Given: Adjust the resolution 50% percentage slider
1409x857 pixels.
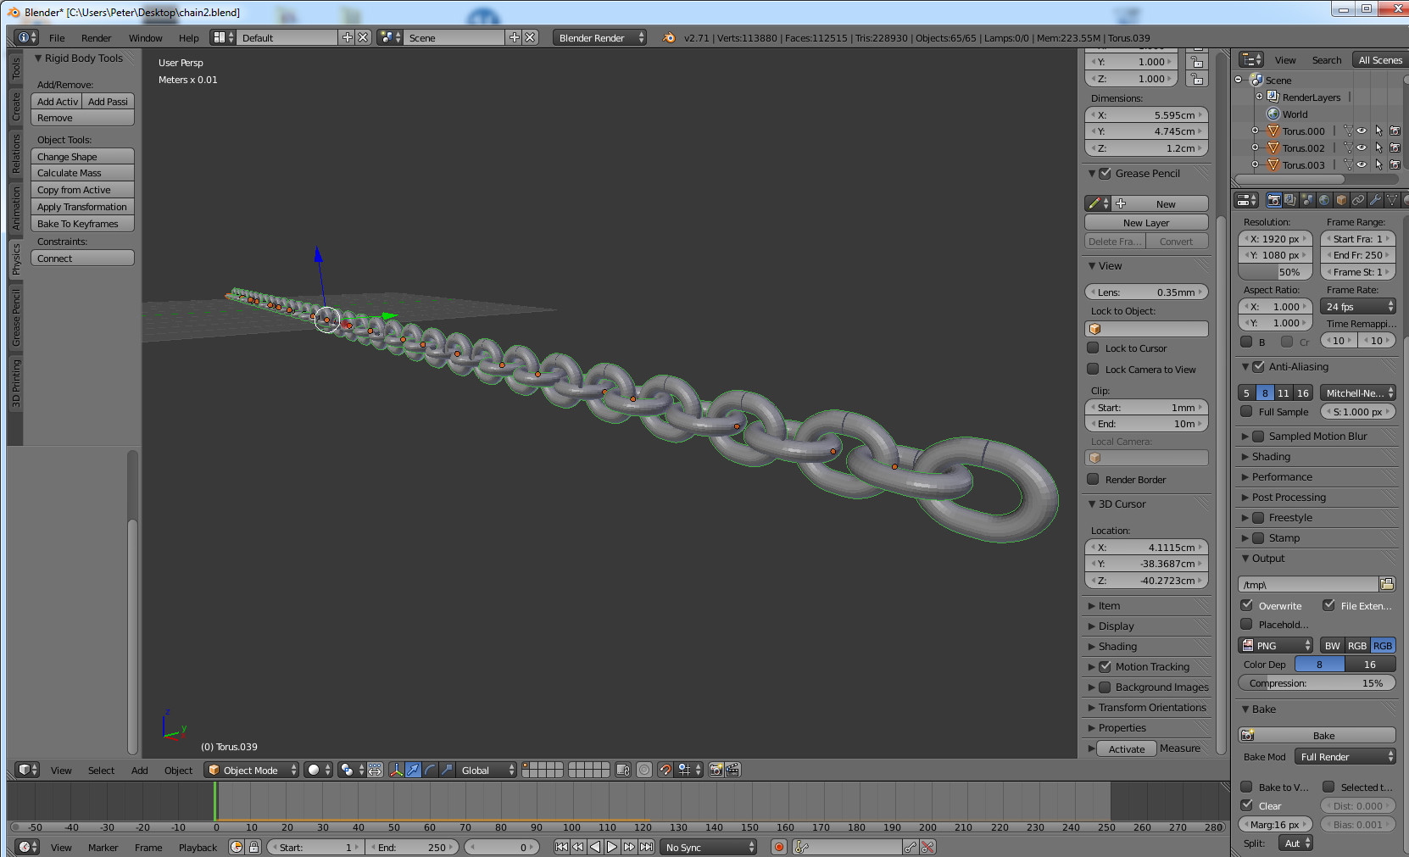Looking at the screenshot, I should 1275,272.
